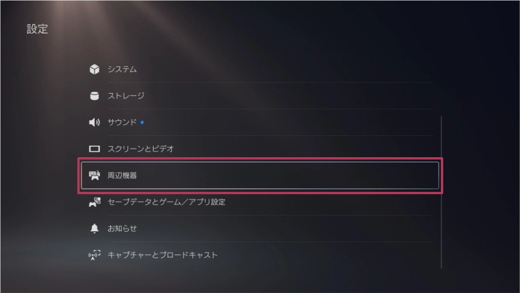Select the highlighted 周辺機器 row
This screenshot has height=293, width=520.
(x=260, y=175)
